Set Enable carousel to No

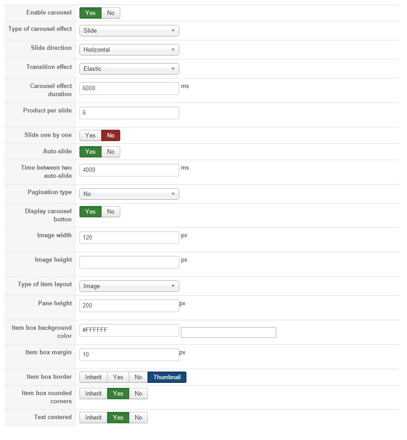coord(111,13)
